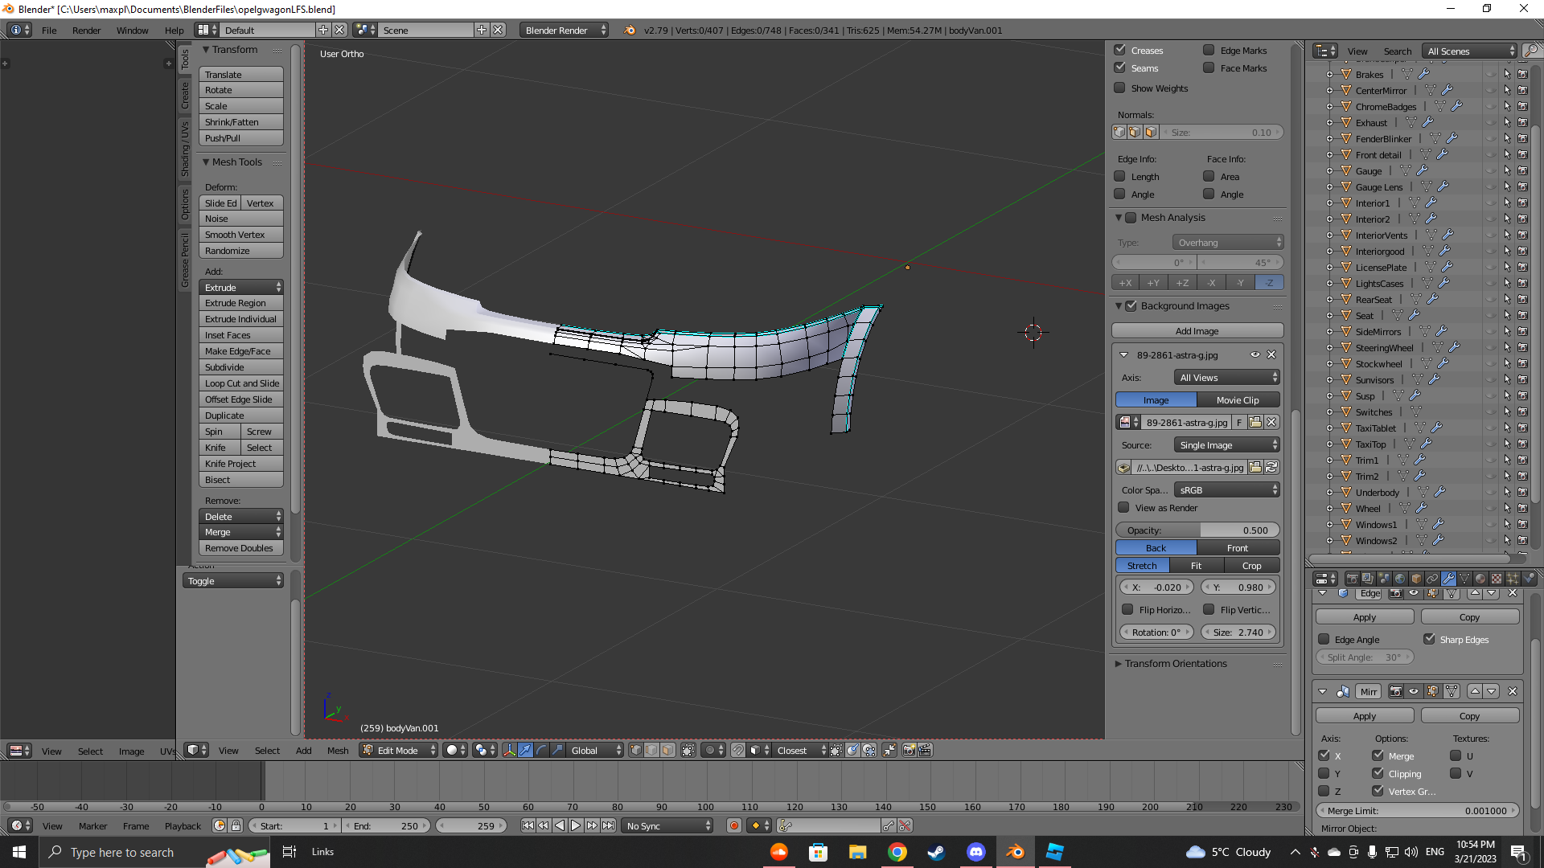Viewport: 1544px width, 868px height.
Task: Switch to face select mode icon
Action: pos(667,750)
